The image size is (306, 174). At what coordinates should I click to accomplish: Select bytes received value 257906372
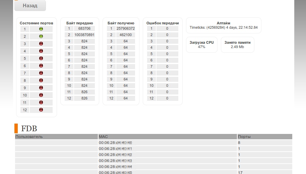(125, 28)
